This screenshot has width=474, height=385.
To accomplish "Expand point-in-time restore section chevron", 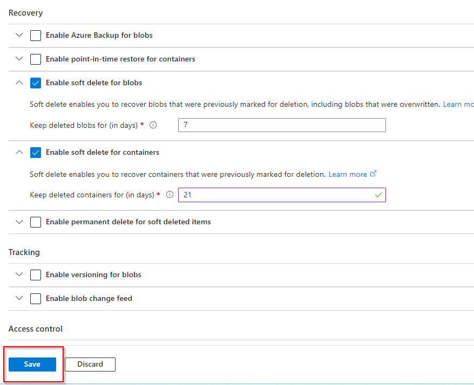I will point(19,59).
